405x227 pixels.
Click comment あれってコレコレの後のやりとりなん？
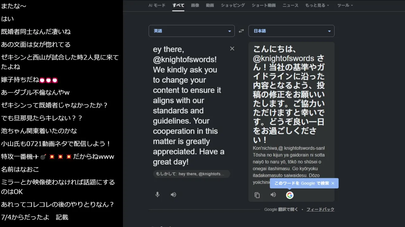[58, 204]
